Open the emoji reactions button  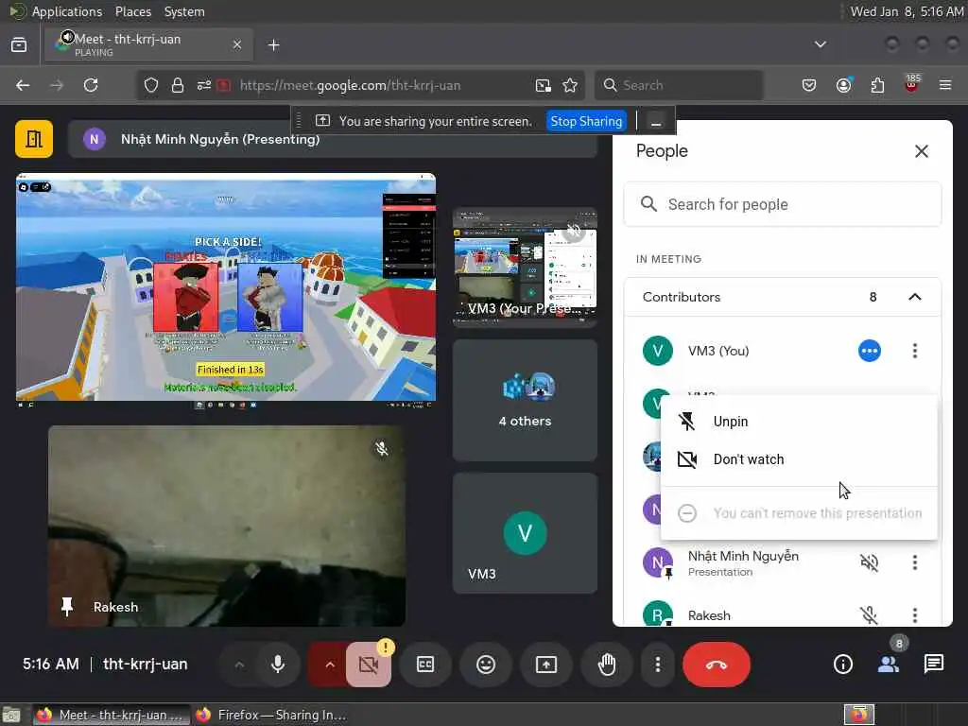[486, 665]
